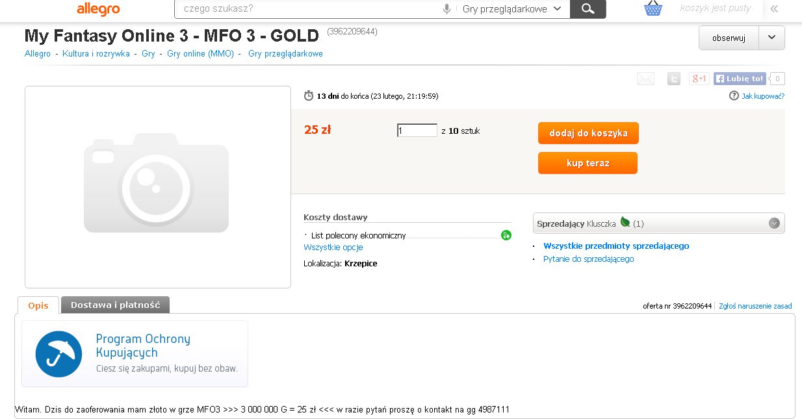The width and height of the screenshot is (802, 419).
Task: Expand the 'obserwuj' dropdown arrow
Action: coord(771,38)
